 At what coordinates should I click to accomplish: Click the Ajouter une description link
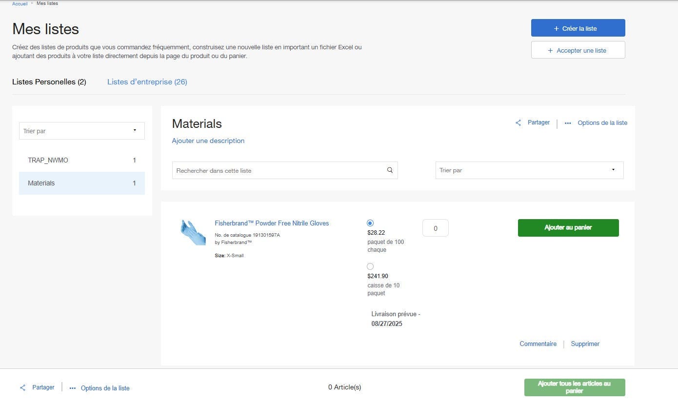[x=208, y=141]
